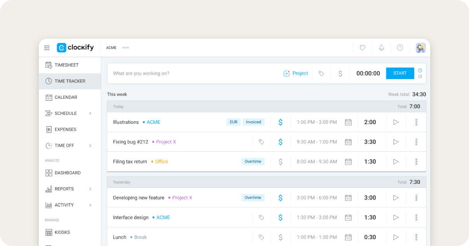Screen dimensions: 469x246
Task: Open calendar icon for the Illustrations entry
Action: pos(348,122)
